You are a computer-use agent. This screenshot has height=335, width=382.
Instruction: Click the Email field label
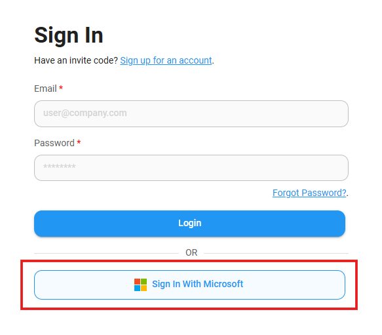pyautogui.click(x=45, y=89)
